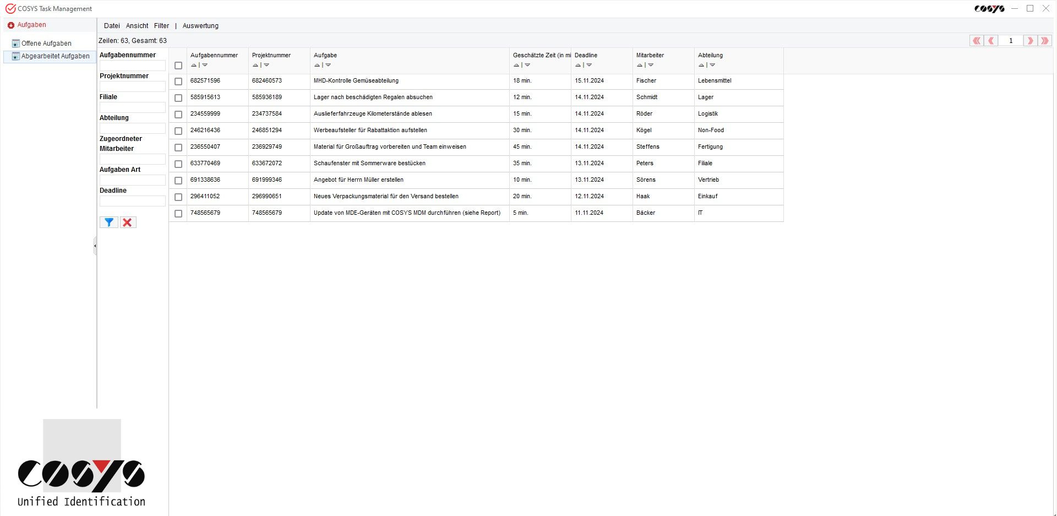Check the row for task 691338636

(x=178, y=181)
